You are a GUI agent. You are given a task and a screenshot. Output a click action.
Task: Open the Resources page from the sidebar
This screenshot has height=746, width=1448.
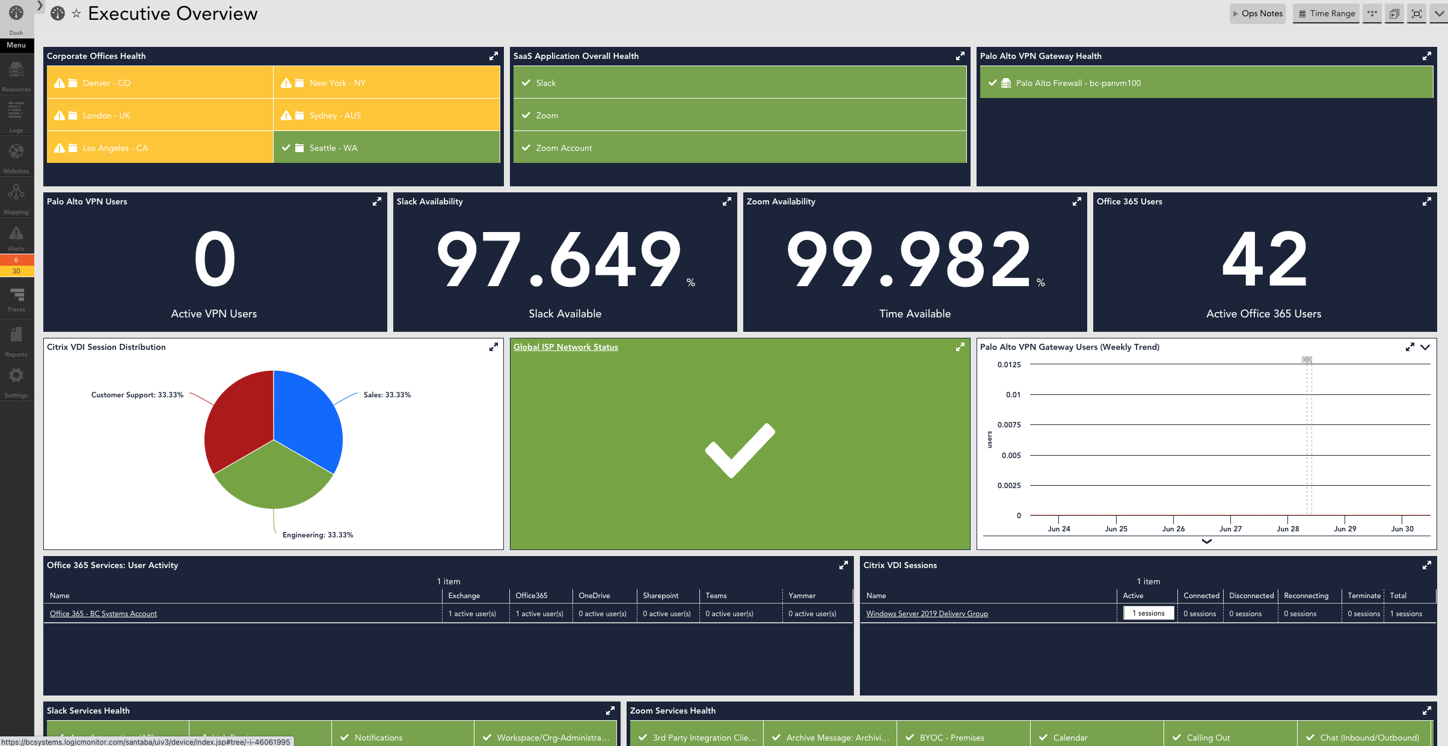tap(16, 76)
